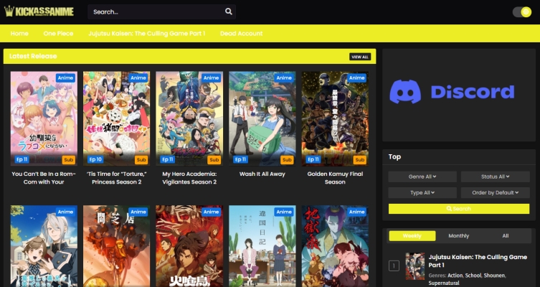Open the Wash It All Away poster
This screenshot has height=287, width=540.
(262, 118)
